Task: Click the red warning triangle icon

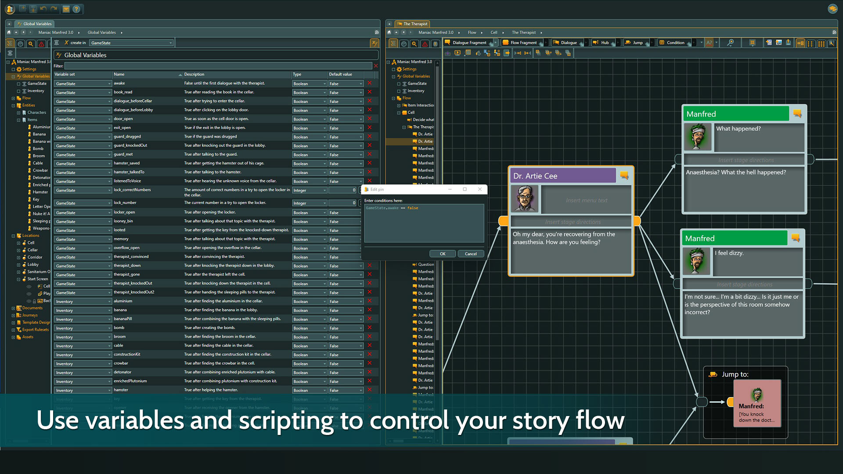Action: click(41, 43)
